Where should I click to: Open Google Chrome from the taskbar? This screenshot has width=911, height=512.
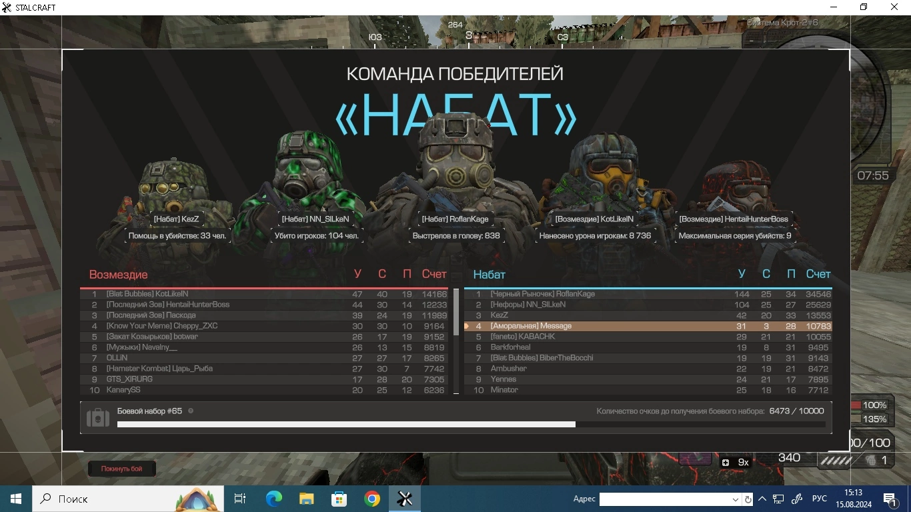(372, 499)
